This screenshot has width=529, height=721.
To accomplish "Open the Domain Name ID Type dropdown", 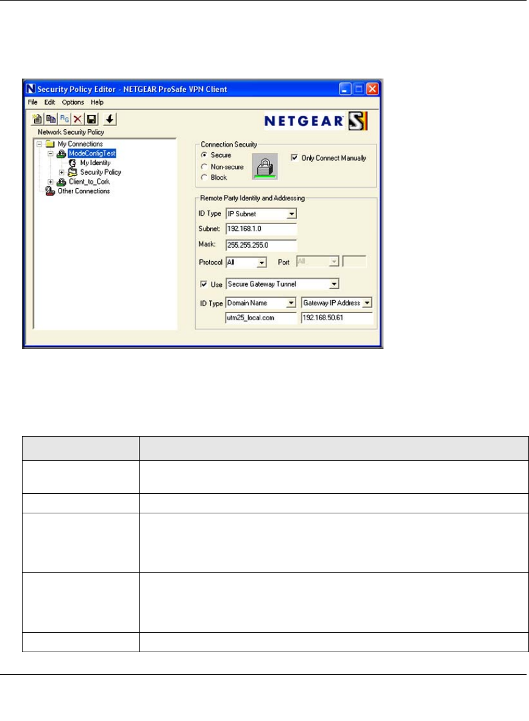I will coord(291,303).
